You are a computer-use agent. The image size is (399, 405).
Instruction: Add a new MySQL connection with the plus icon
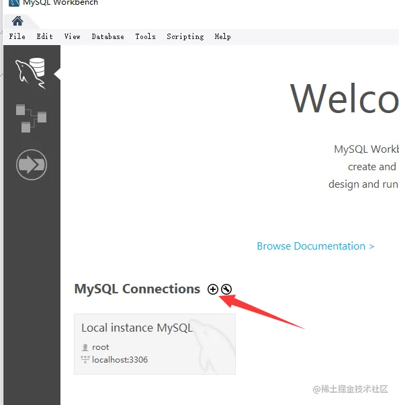[x=213, y=289]
